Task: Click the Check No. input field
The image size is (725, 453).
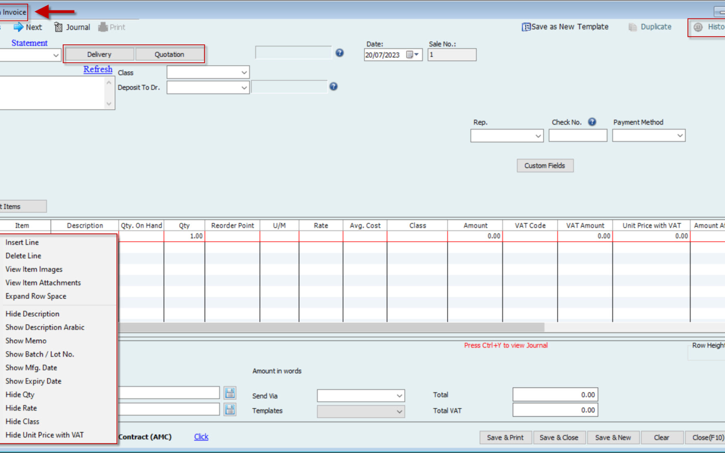Action: [x=578, y=136]
